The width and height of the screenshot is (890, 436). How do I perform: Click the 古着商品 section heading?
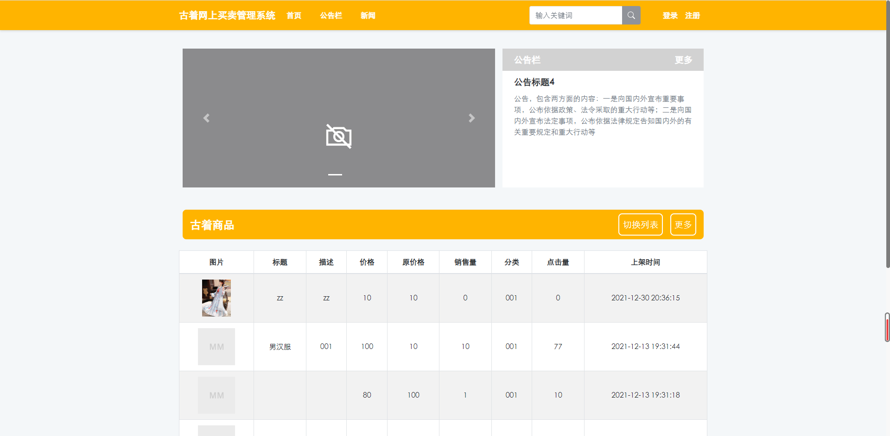point(212,225)
